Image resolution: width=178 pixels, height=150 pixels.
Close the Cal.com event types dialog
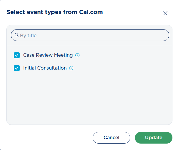[x=165, y=13]
